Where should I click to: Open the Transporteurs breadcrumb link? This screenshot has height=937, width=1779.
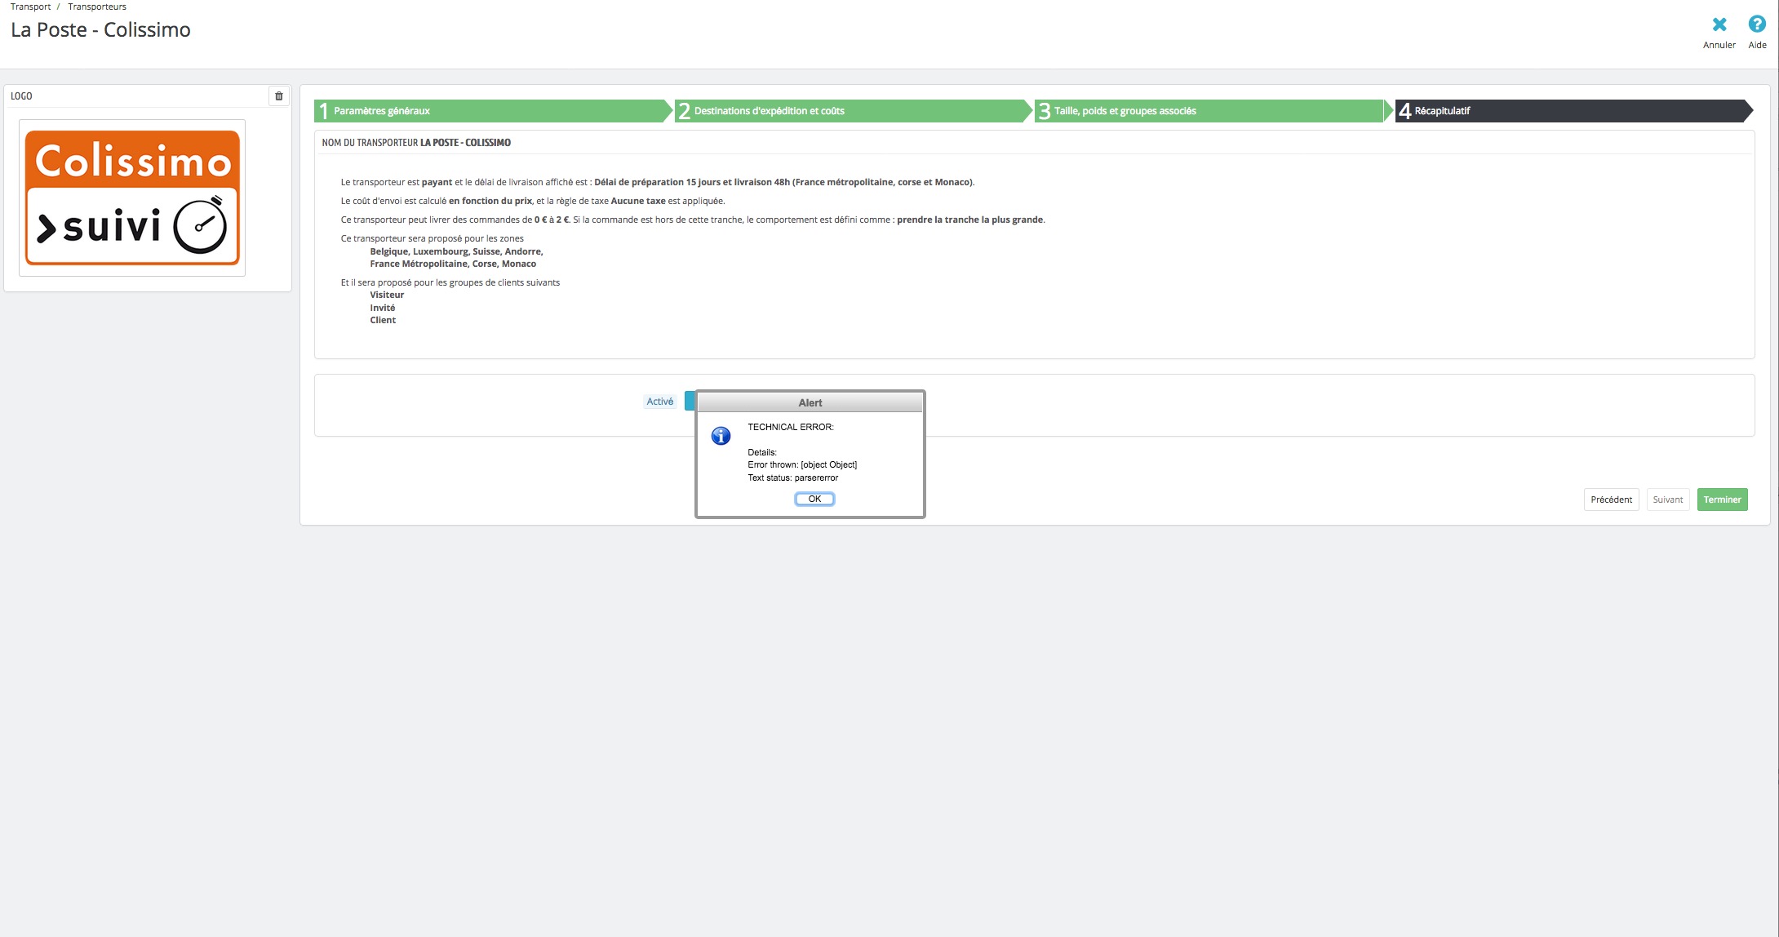97,7
